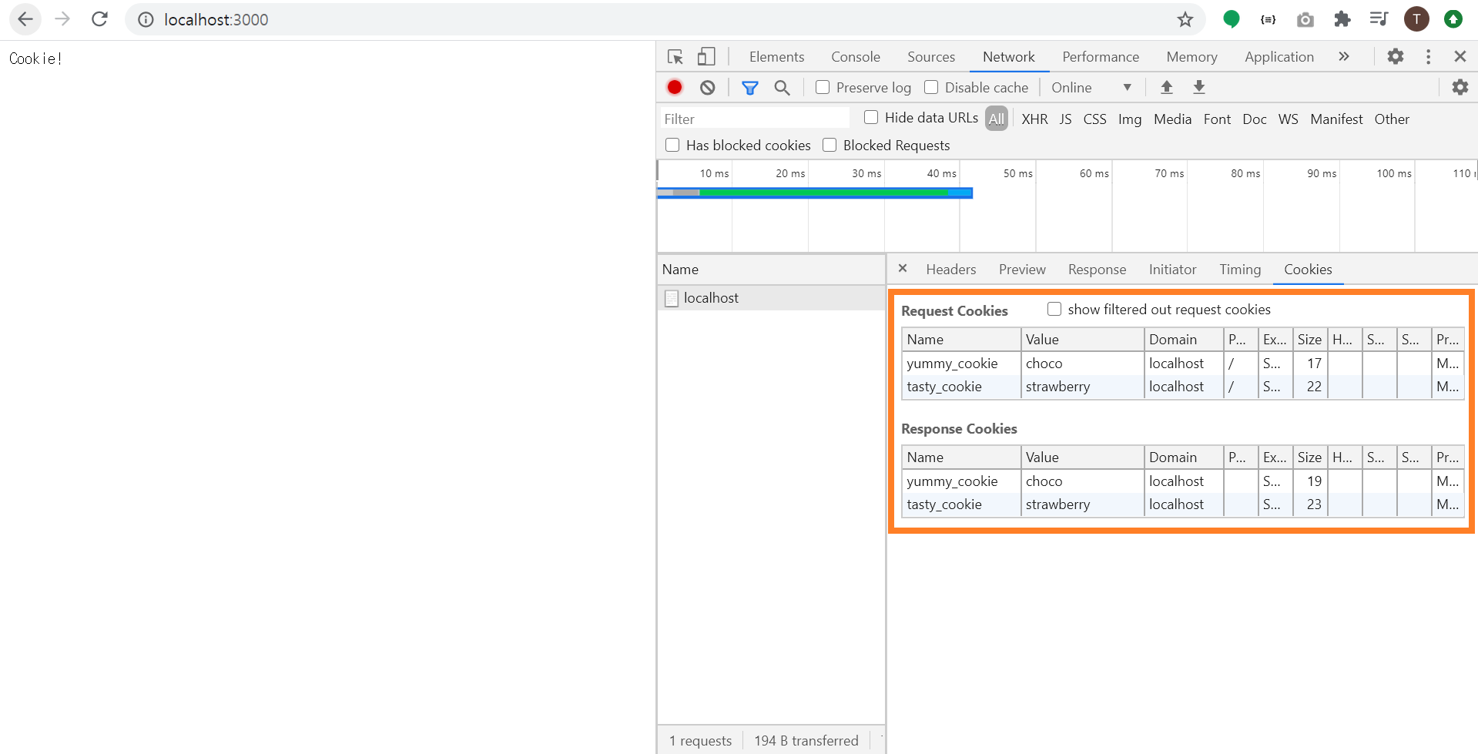This screenshot has height=754, width=1478.
Task: Filter requests by Doc
Action: click(1254, 119)
